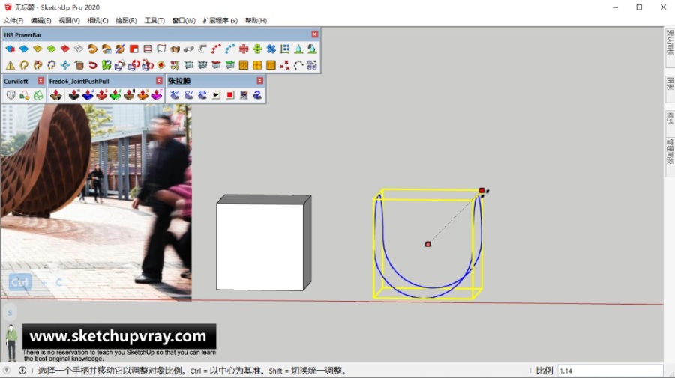The image size is (675, 378).
Task: Click the blue face with red hash icon
Action: coord(10,49)
